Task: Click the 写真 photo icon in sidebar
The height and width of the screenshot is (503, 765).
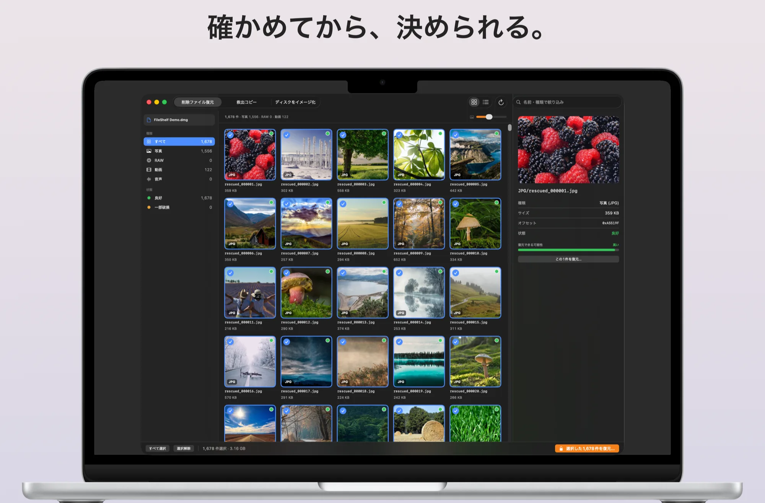Action: coord(149,151)
